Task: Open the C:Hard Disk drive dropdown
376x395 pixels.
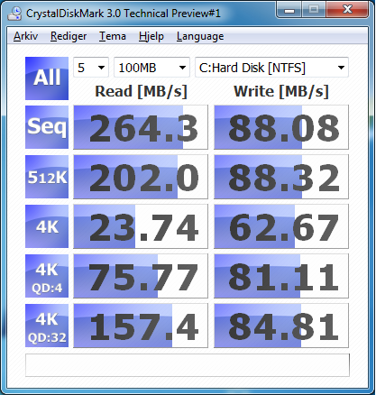Action: click(271, 68)
